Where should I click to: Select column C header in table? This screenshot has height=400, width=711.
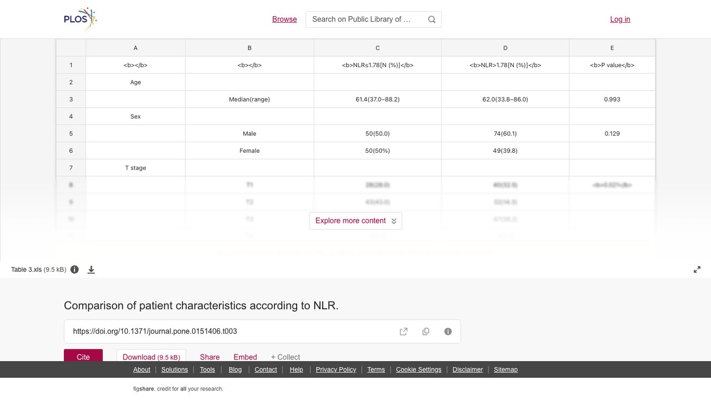pos(378,48)
